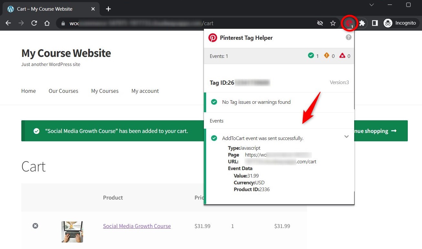Click the help question mark in Pinterest Tag Helper
This screenshot has height=249, width=422.
348,37
